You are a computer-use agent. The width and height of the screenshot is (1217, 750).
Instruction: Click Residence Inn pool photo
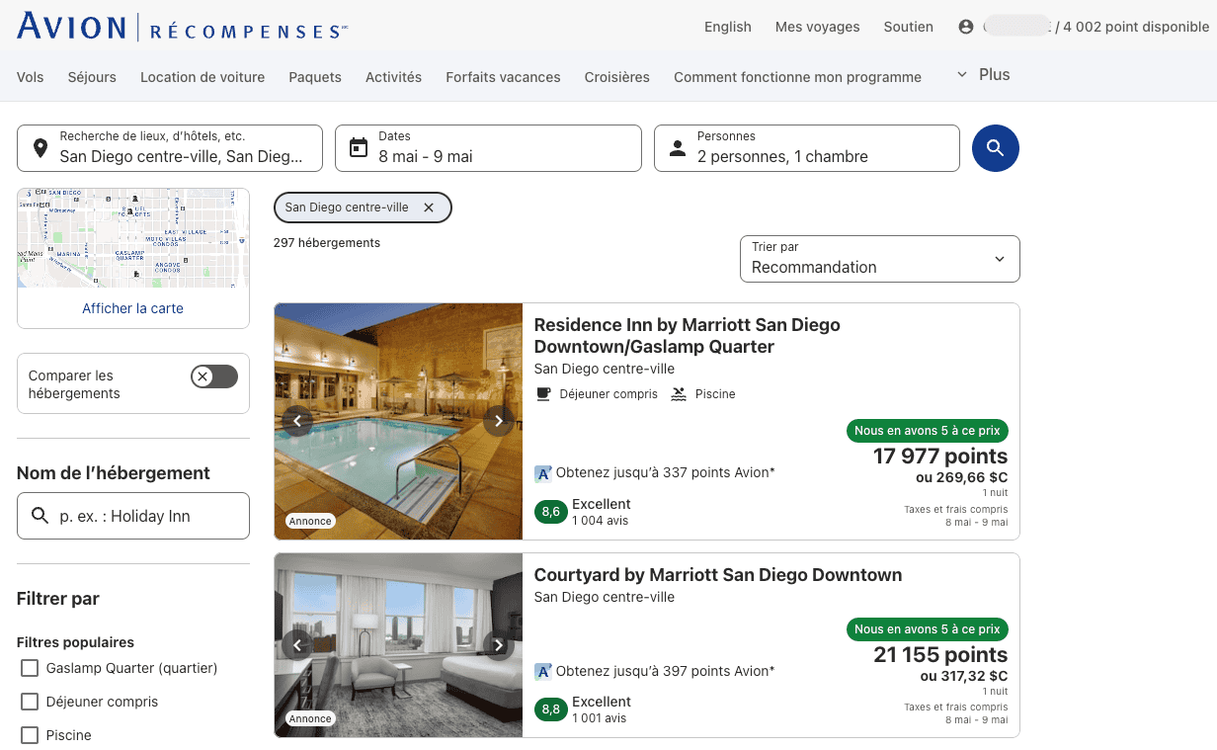(x=398, y=422)
